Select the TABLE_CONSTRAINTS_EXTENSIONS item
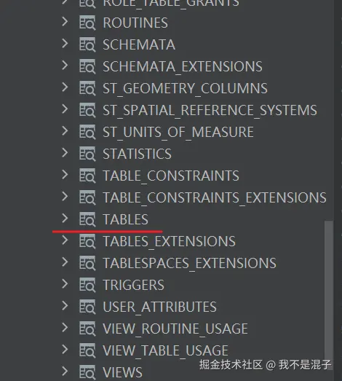This screenshot has height=381, width=342. pyautogui.click(x=215, y=197)
